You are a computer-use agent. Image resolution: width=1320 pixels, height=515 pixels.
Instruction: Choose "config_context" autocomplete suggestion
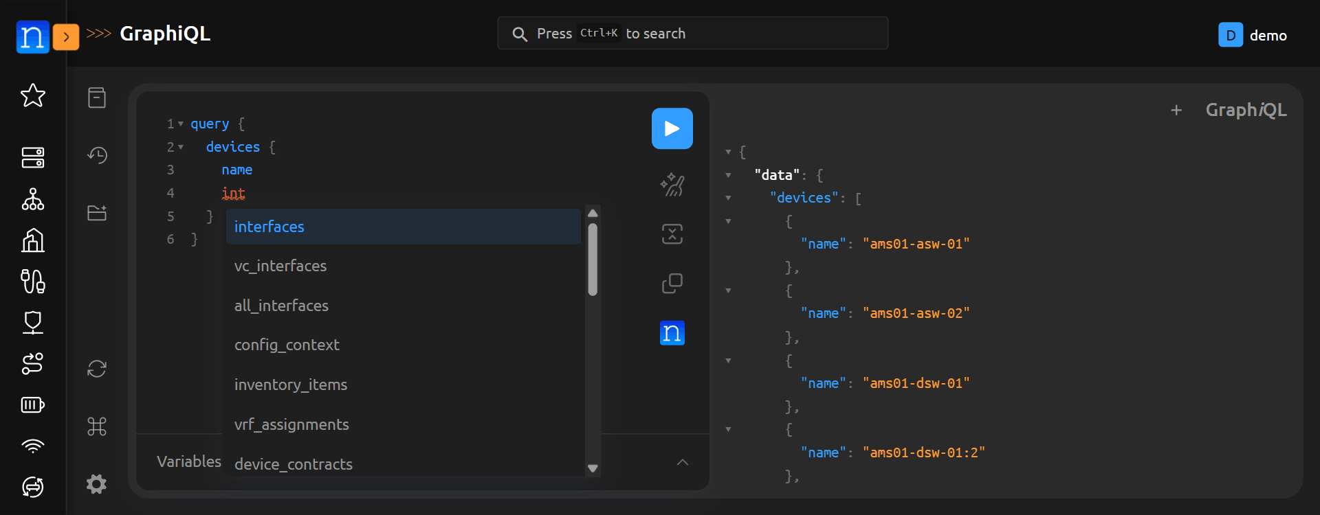[x=403, y=345]
